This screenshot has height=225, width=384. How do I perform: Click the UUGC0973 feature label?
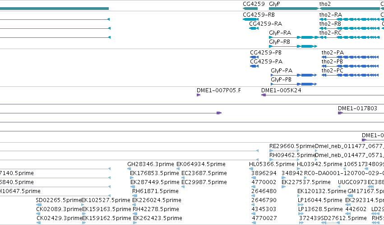click(x=352, y=182)
